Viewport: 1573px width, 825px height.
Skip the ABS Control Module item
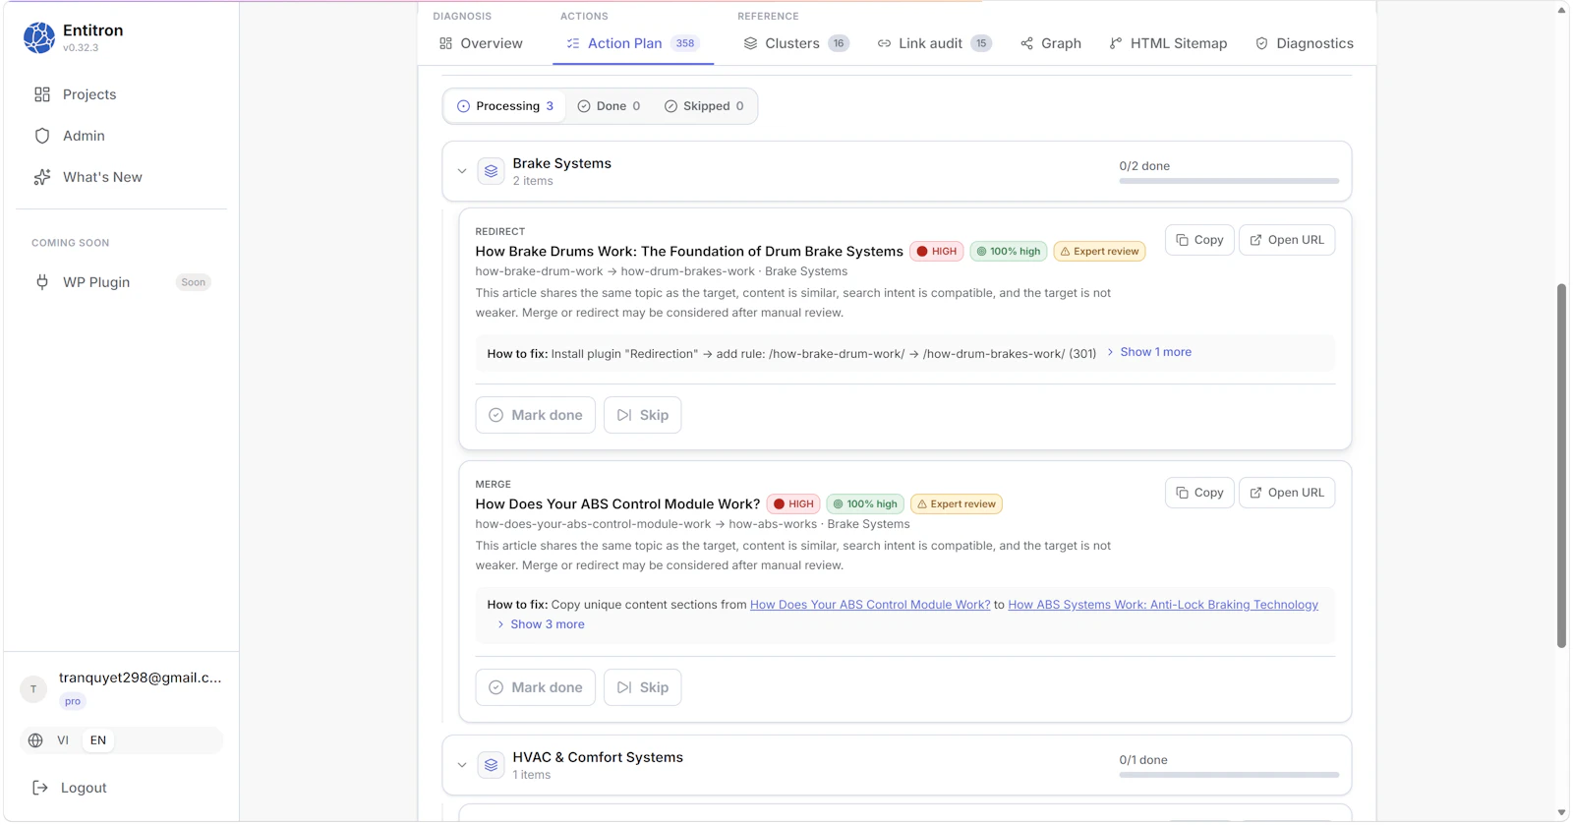pos(643,687)
